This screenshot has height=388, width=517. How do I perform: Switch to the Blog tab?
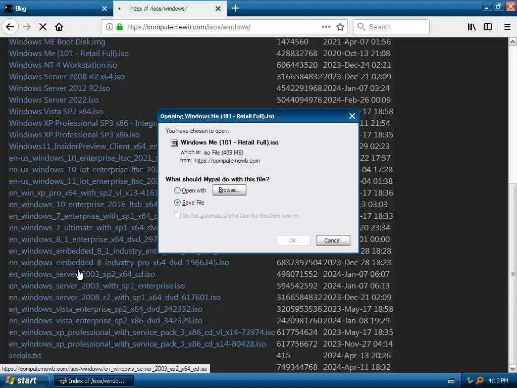click(x=57, y=9)
